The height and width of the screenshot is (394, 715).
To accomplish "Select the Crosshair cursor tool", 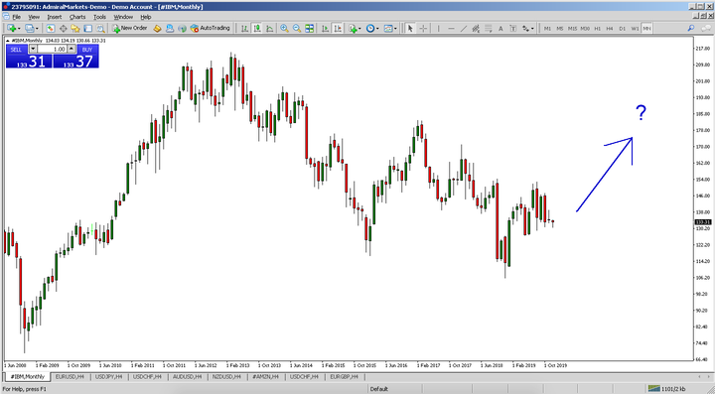I will (423, 28).
